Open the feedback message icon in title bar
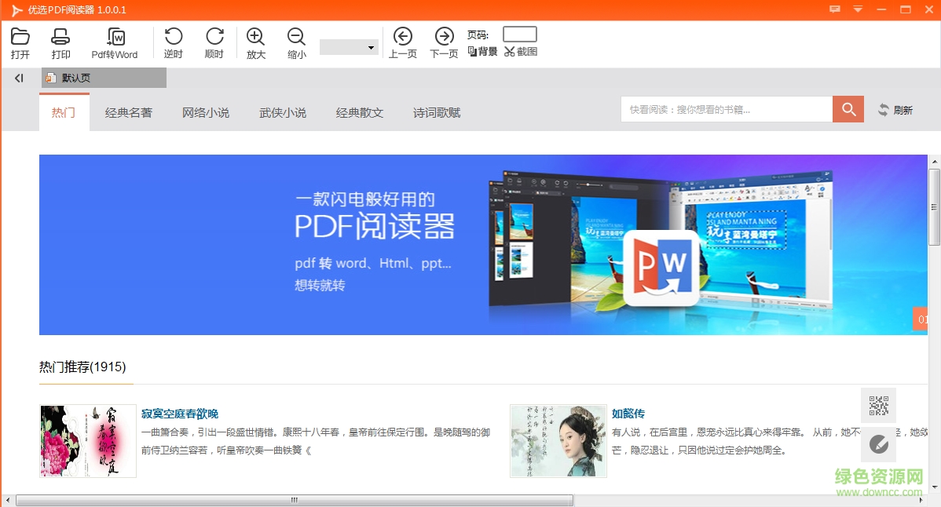 coord(834,9)
